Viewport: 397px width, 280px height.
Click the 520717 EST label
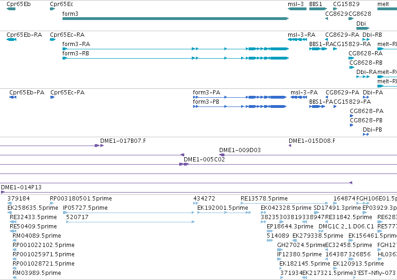(x=77, y=217)
